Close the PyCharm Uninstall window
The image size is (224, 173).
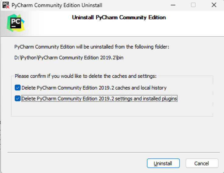[213, 5]
